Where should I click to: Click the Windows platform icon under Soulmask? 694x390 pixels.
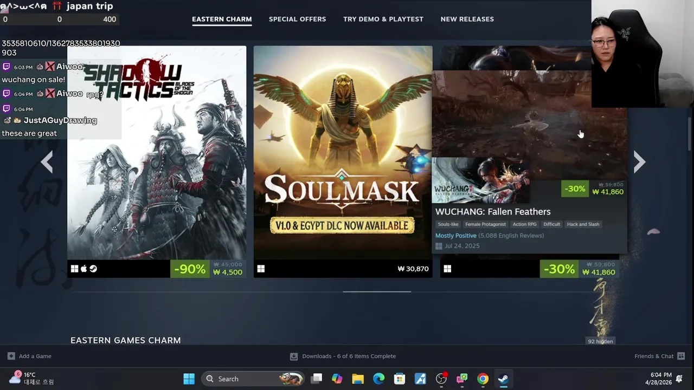(x=261, y=269)
